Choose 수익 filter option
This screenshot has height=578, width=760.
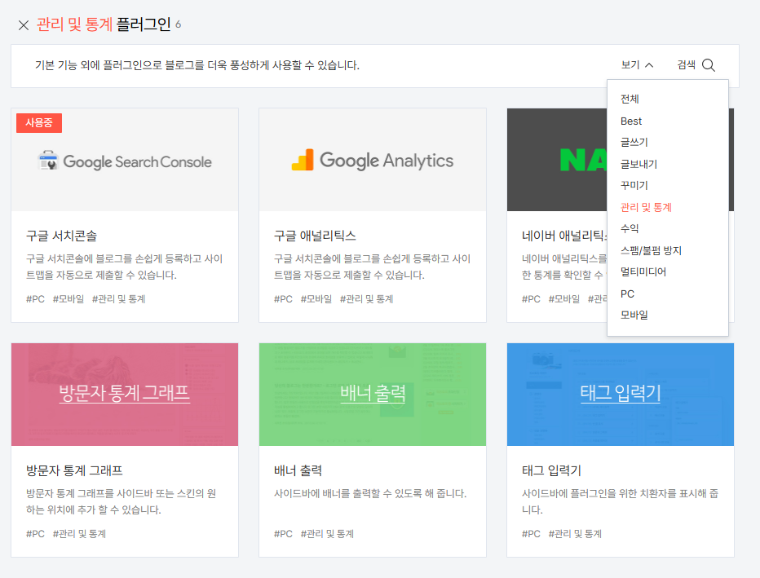click(630, 228)
